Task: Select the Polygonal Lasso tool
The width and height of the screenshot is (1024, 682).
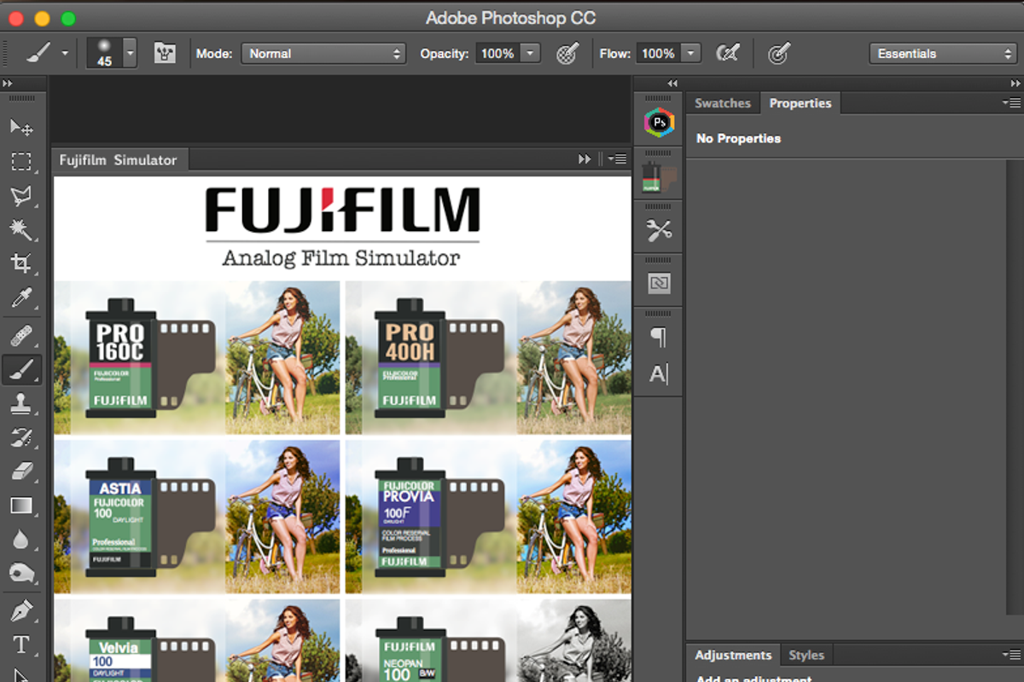Action: [21, 196]
